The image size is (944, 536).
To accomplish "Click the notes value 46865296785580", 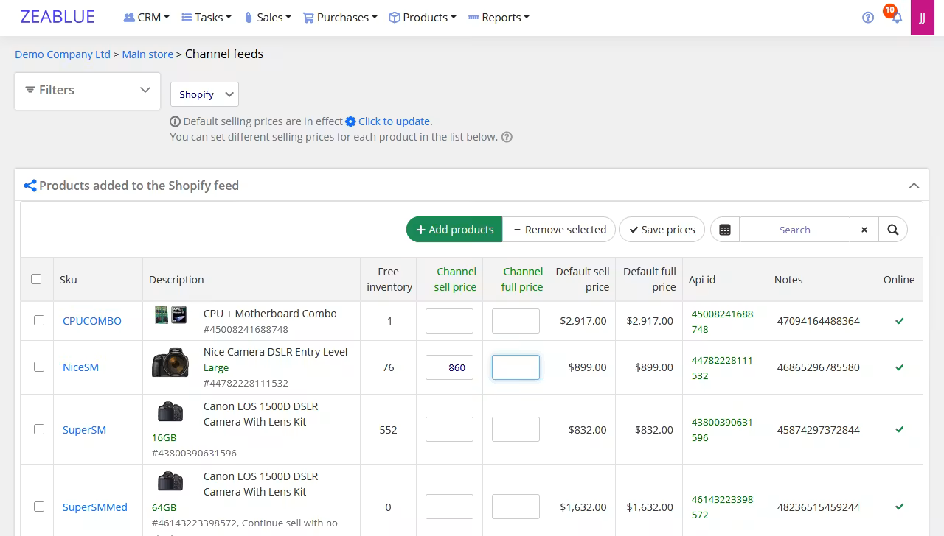I will pos(818,367).
